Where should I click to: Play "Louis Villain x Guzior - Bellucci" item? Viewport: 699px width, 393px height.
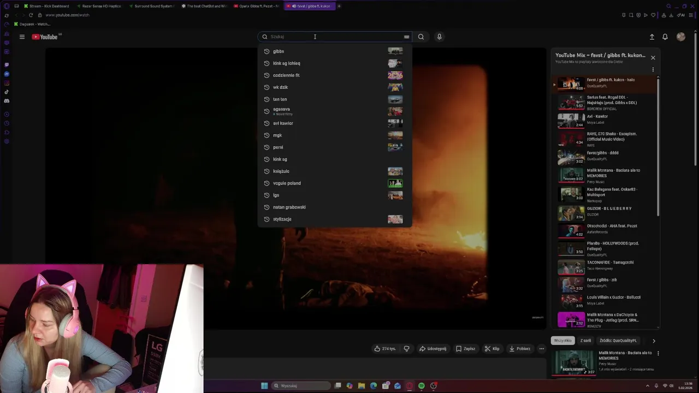(605, 301)
